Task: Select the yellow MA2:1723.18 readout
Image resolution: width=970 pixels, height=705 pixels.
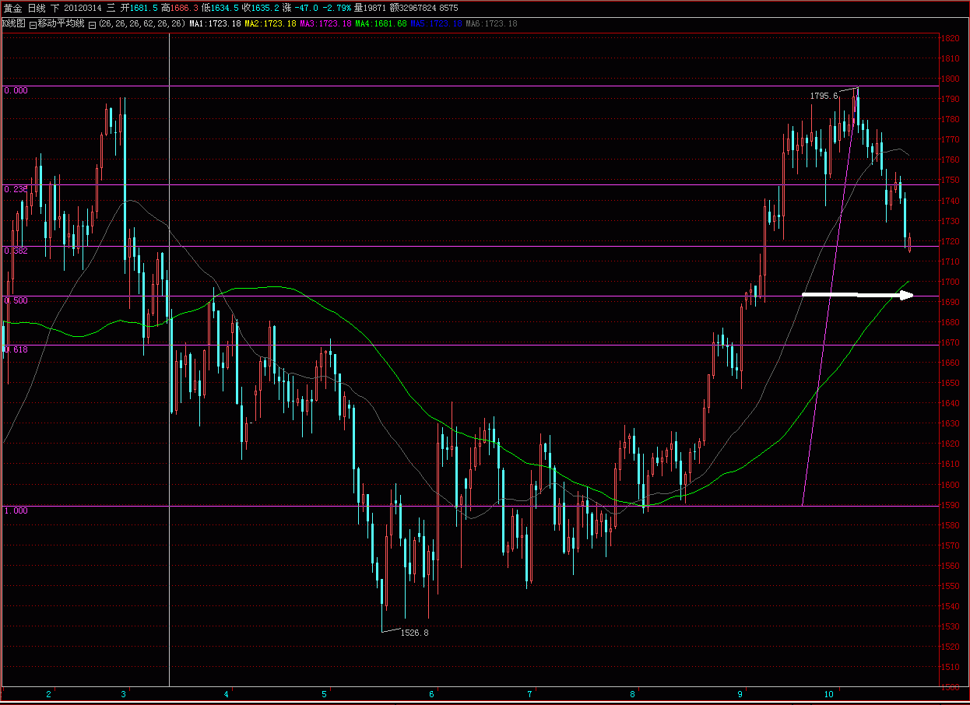Action: [270, 24]
